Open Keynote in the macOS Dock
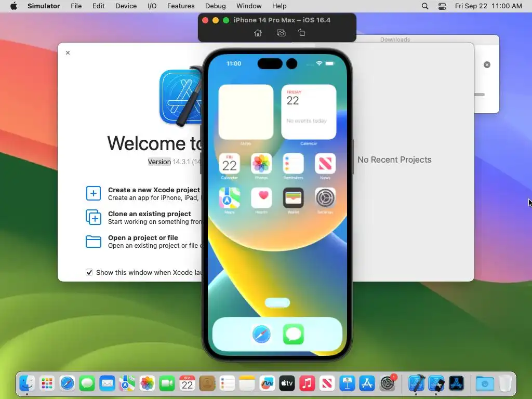The image size is (532, 399). tap(347, 384)
